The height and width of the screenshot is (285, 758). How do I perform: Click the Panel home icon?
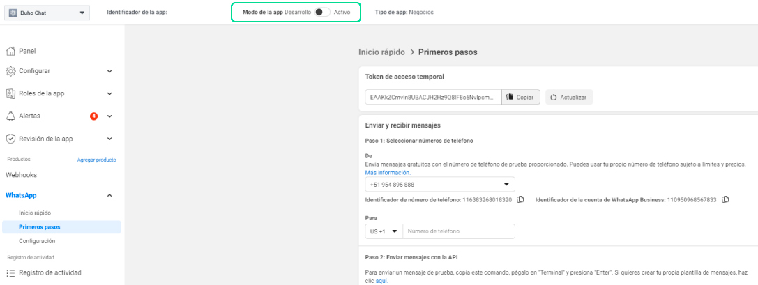pyautogui.click(x=10, y=51)
